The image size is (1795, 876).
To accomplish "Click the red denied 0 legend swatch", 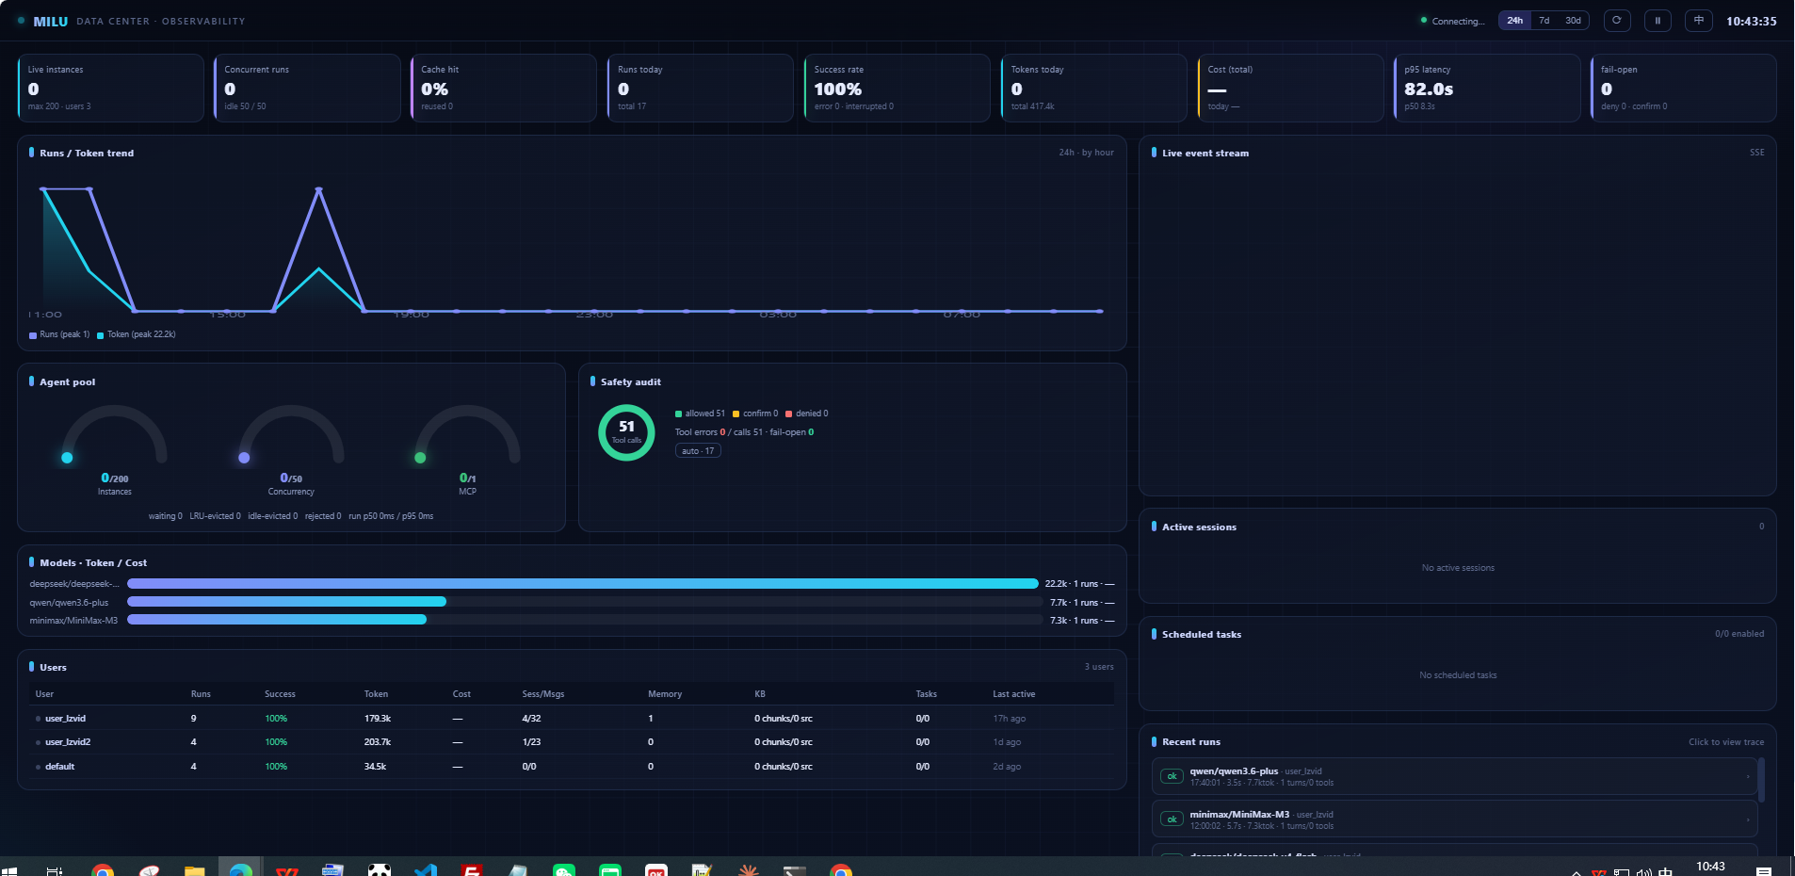I will tap(788, 414).
